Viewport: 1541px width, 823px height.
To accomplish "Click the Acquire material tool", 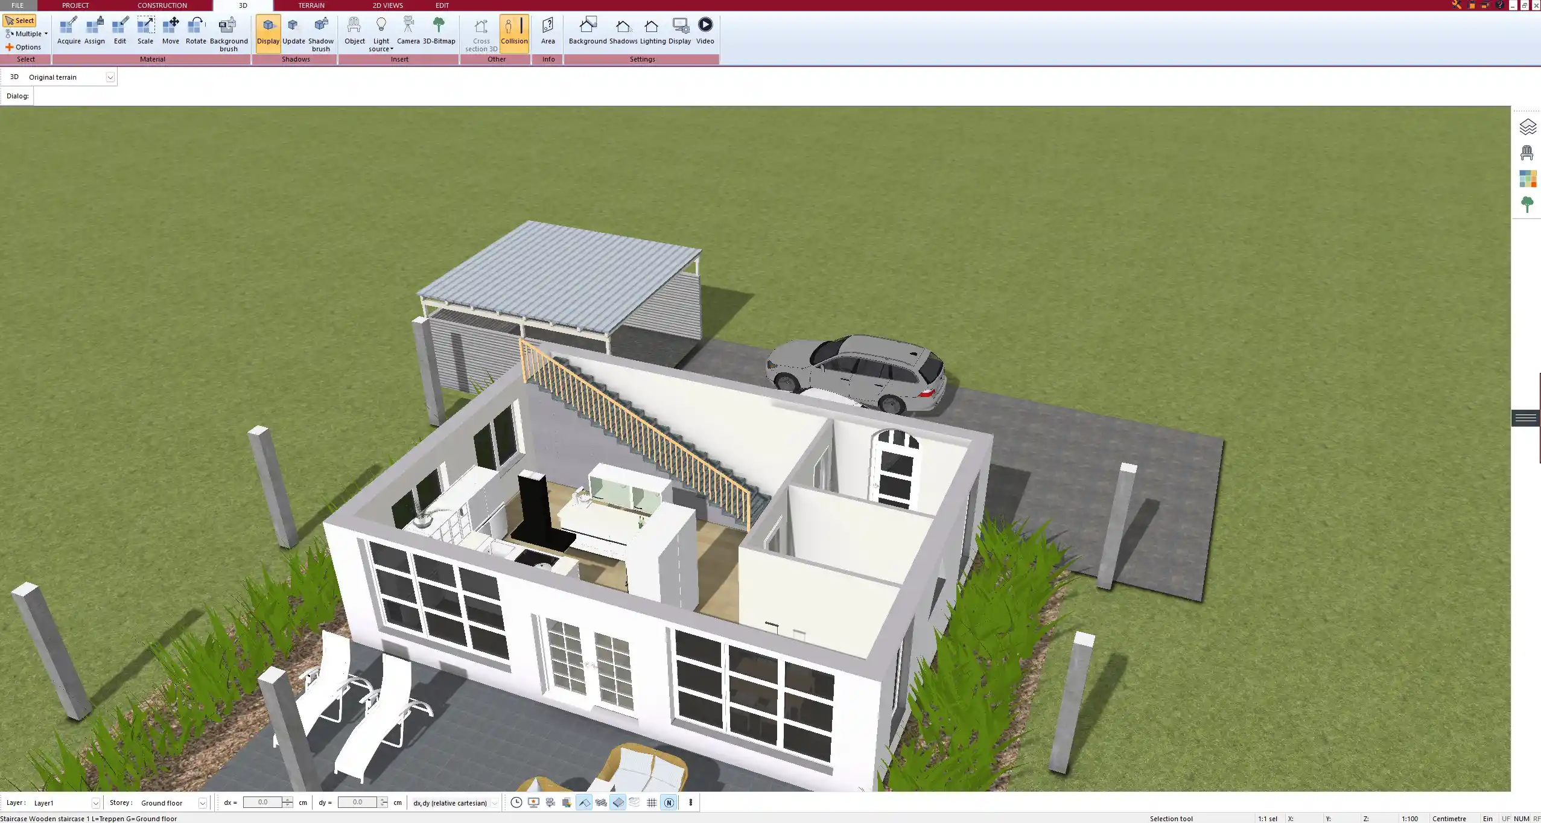I will tap(69, 31).
